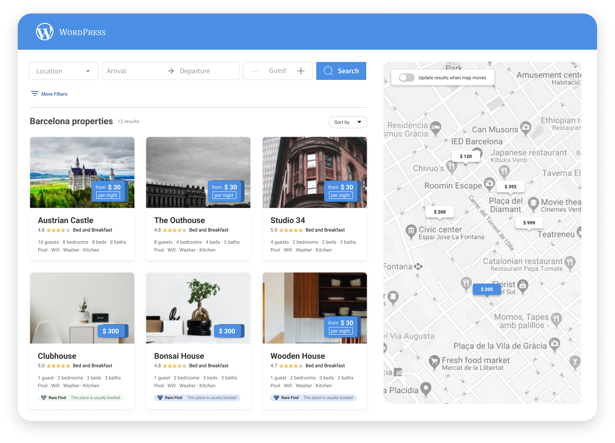Screen dimensions: 615x443
Task: Click the minus icon to remove guest
Action: point(254,71)
